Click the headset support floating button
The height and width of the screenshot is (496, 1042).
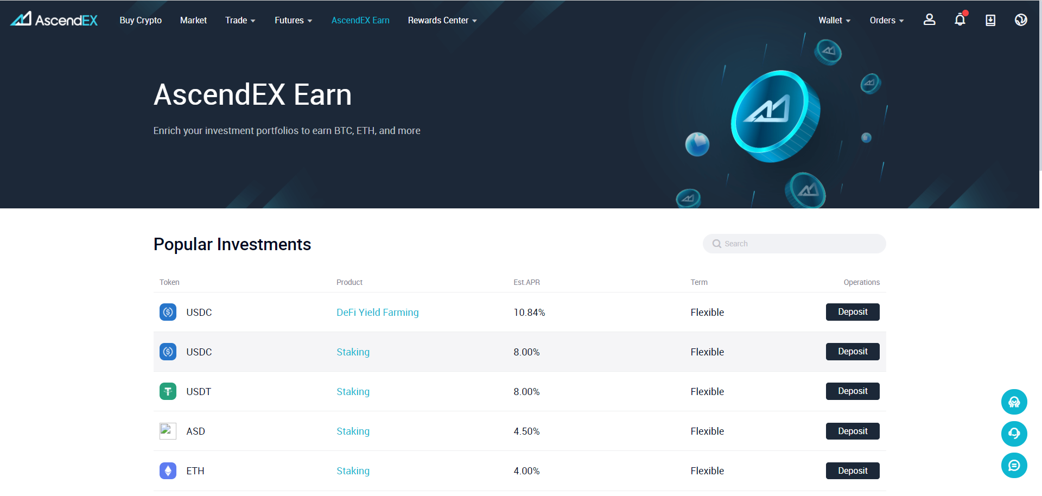pos(1014,434)
